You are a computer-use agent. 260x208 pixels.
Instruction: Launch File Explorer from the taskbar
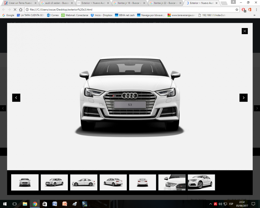(x=25, y=204)
